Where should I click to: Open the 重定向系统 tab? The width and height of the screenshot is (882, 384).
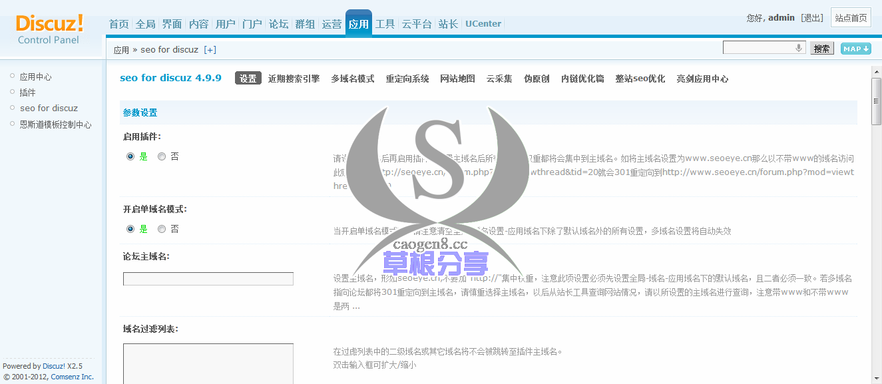(407, 79)
